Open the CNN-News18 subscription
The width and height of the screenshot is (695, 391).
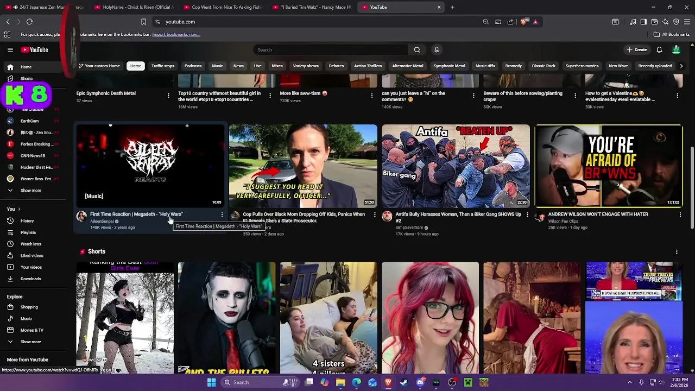36,156
